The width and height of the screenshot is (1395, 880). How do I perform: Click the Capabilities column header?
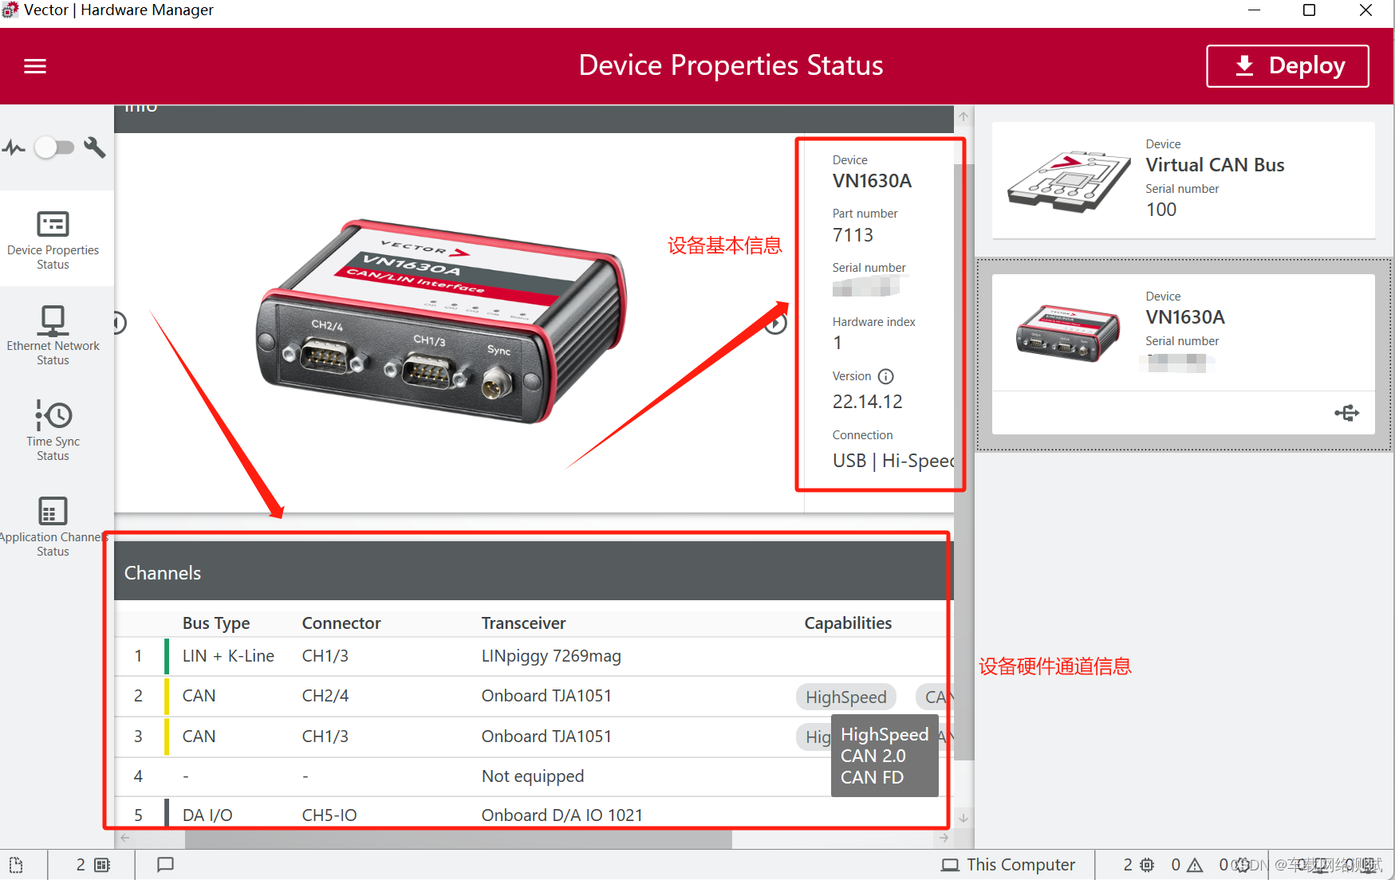(848, 623)
